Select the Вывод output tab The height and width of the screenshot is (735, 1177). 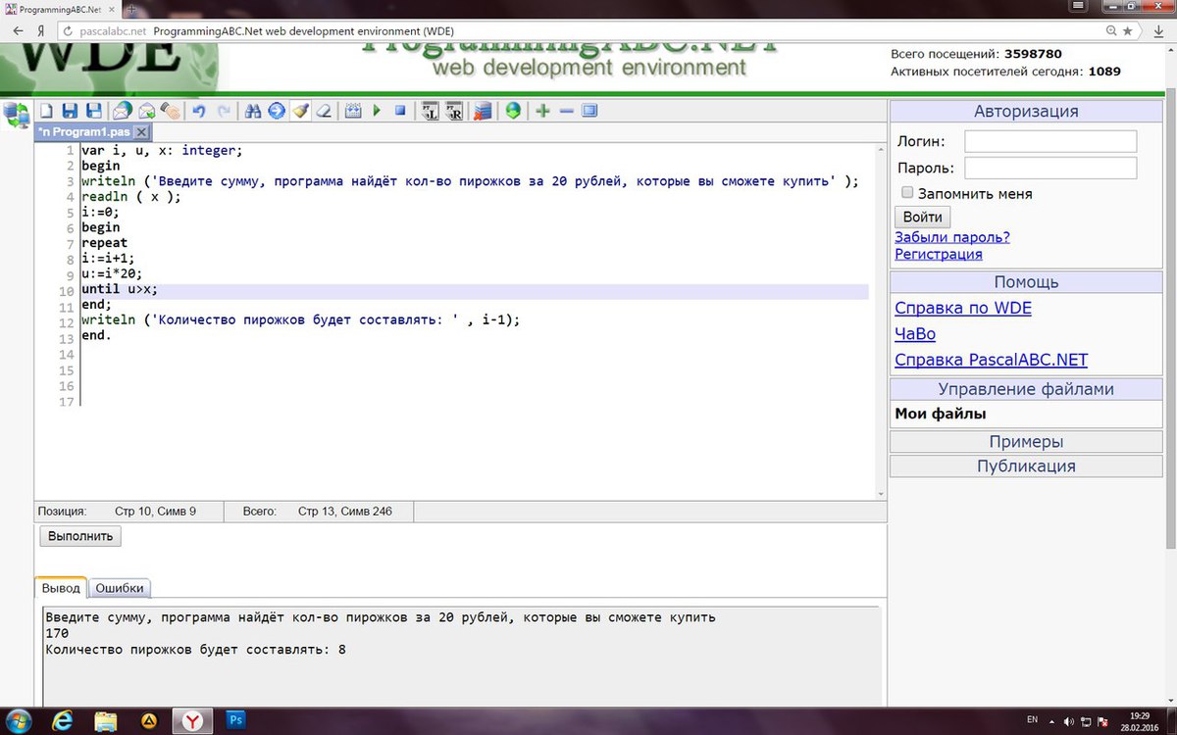61,588
